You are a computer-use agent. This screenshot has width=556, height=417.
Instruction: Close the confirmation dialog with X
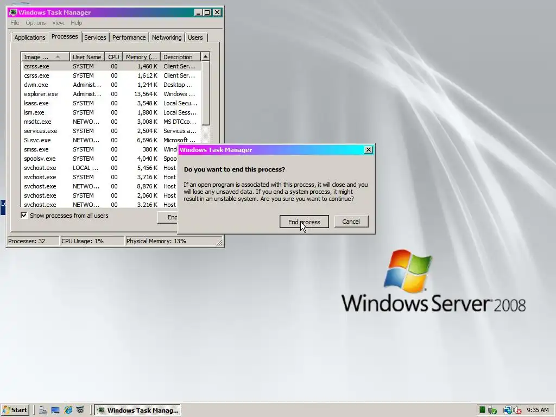coord(369,150)
